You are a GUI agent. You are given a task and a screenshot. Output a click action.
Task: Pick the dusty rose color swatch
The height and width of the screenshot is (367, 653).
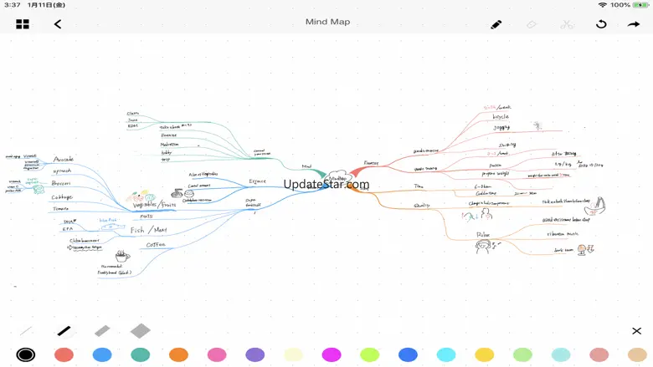(599, 354)
